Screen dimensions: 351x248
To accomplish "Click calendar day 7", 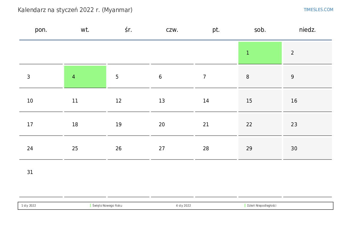I will (x=216, y=77).
